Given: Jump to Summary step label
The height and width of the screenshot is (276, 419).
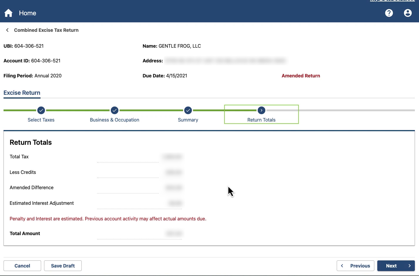Looking at the screenshot, I should point(188,120).
